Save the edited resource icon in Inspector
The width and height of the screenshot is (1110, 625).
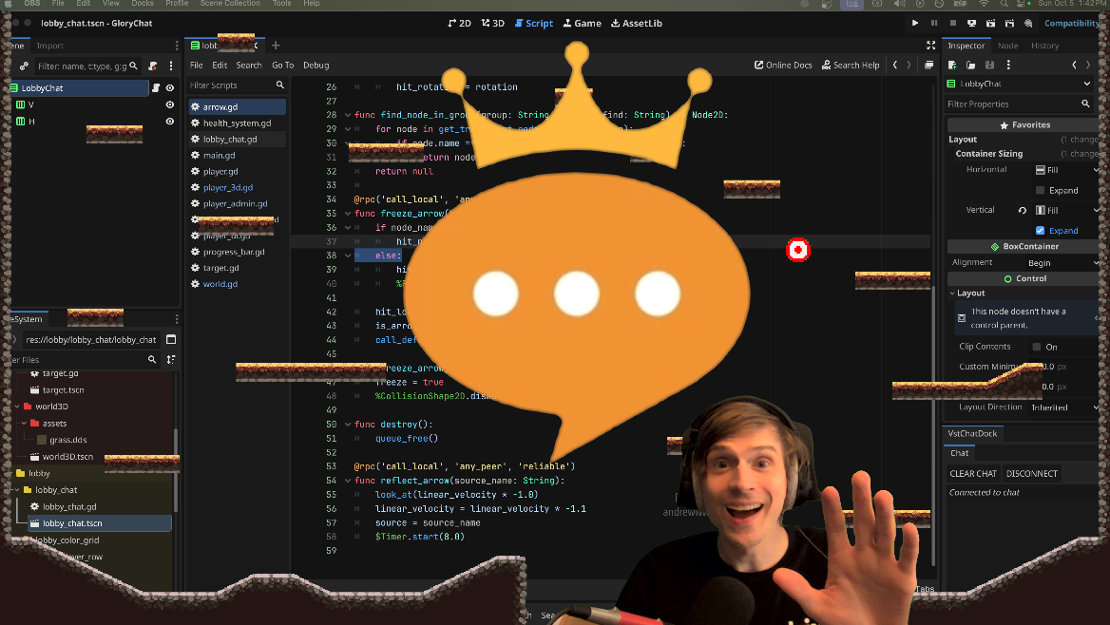pos(989,66)
